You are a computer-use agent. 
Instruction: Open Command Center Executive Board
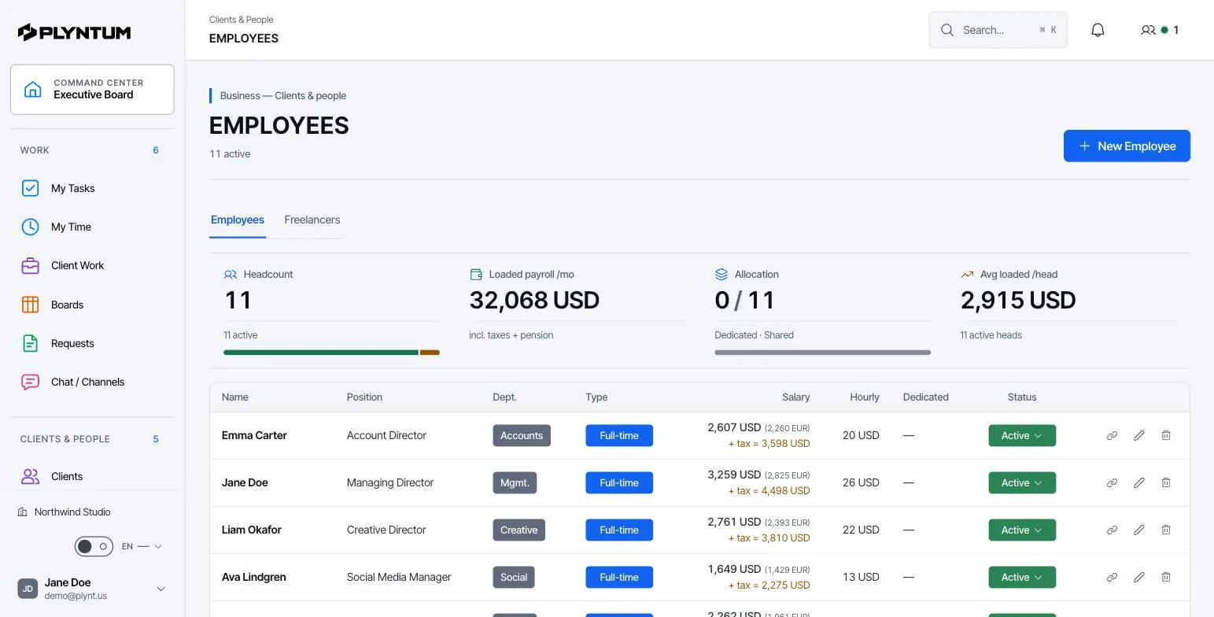92,89
